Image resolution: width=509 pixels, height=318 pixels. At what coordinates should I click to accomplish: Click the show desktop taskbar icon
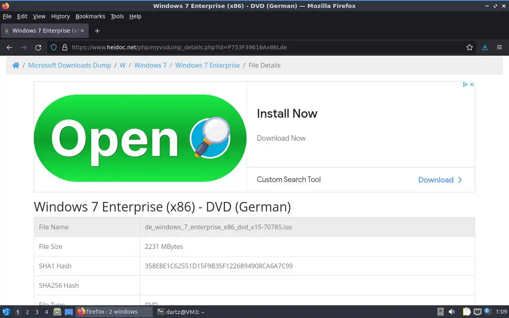[x=69, y=312]
